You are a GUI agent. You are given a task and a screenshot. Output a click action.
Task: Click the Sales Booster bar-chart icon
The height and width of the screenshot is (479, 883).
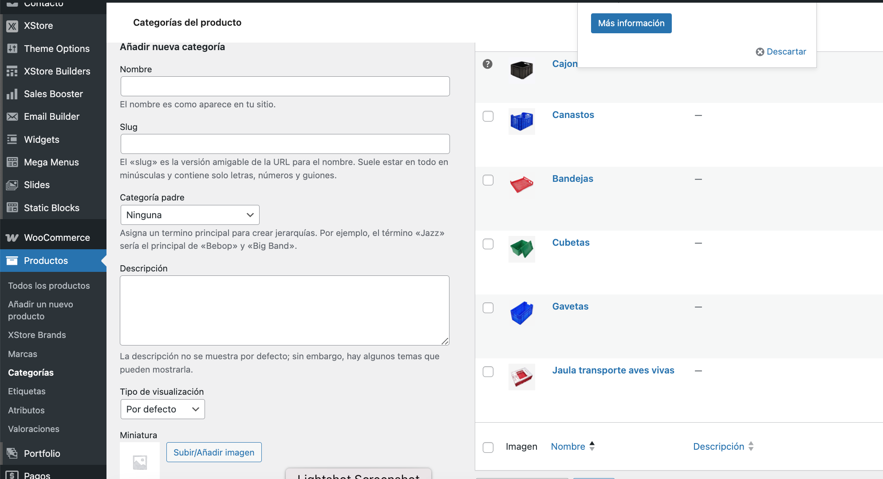pyautogui.click(x=12, y=94)
